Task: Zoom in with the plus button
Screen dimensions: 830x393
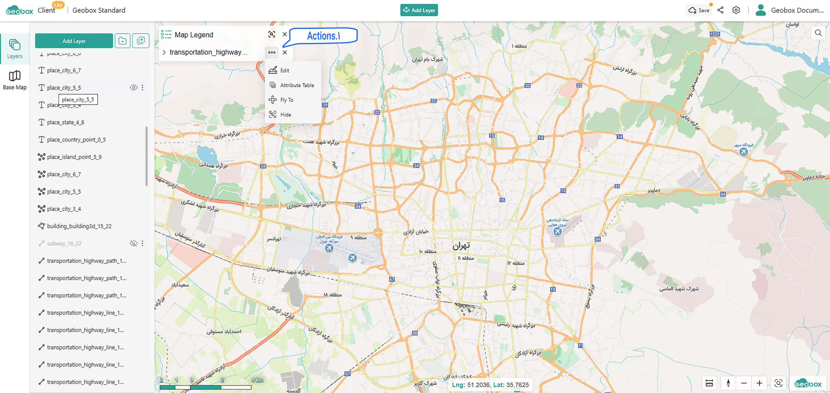Action: 759,383
